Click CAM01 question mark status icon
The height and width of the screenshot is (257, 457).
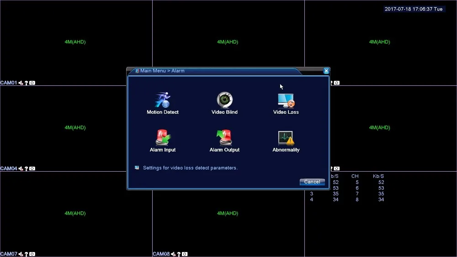[26, 83]
